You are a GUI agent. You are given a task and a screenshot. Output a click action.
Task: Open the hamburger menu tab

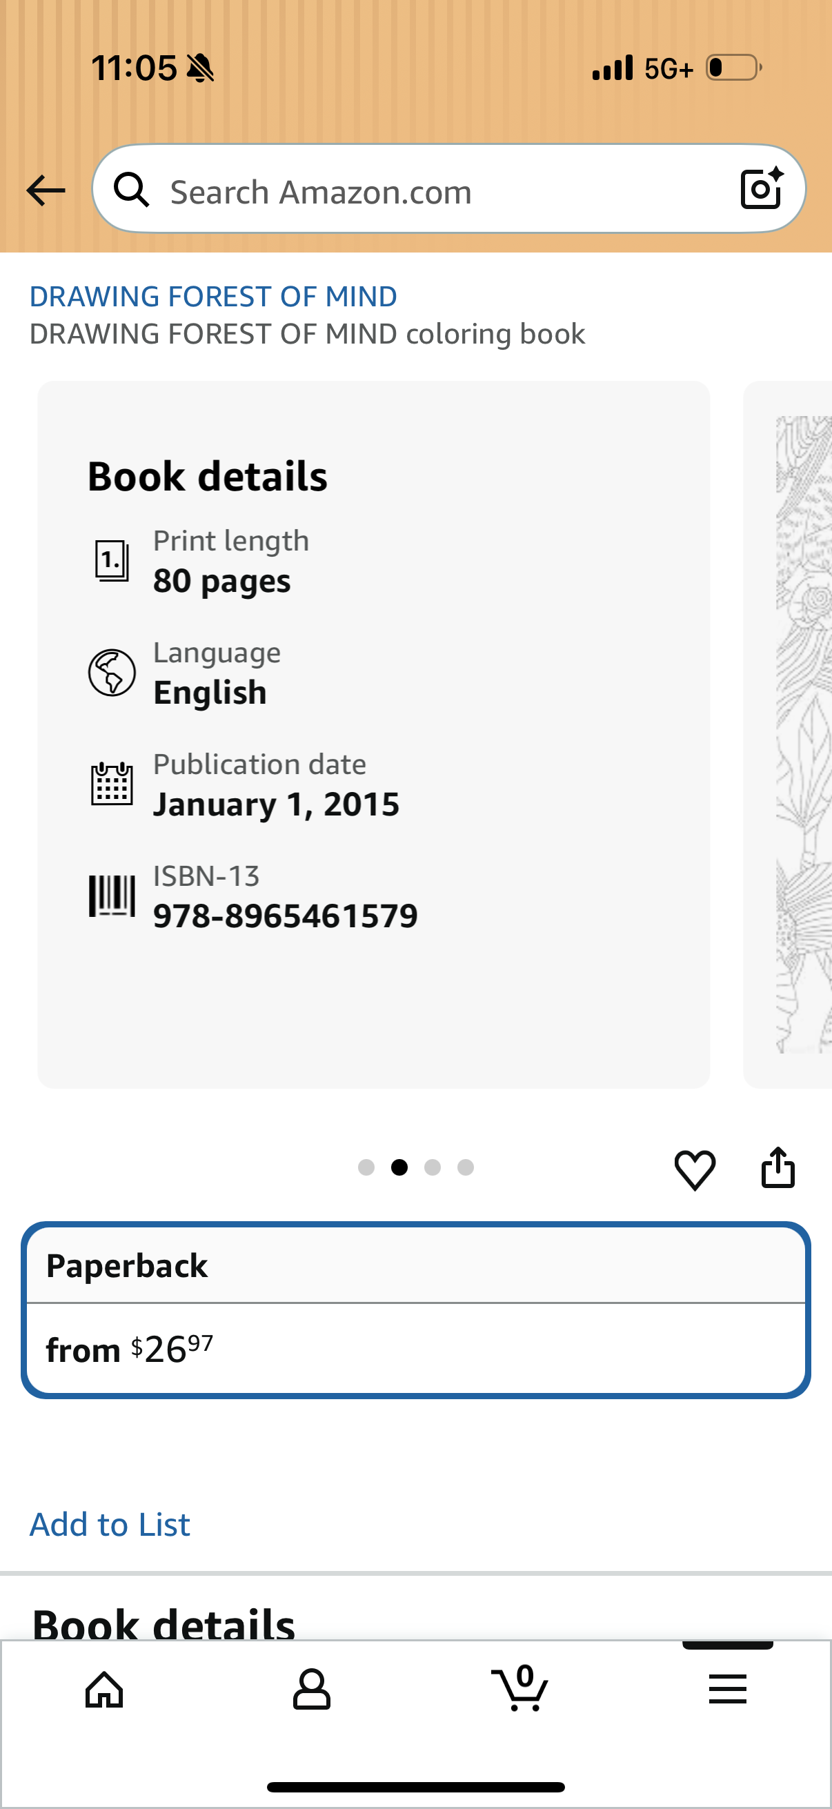[x=727, y=1689]
